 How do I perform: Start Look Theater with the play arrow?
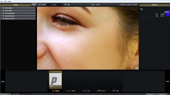click(69, 5)
